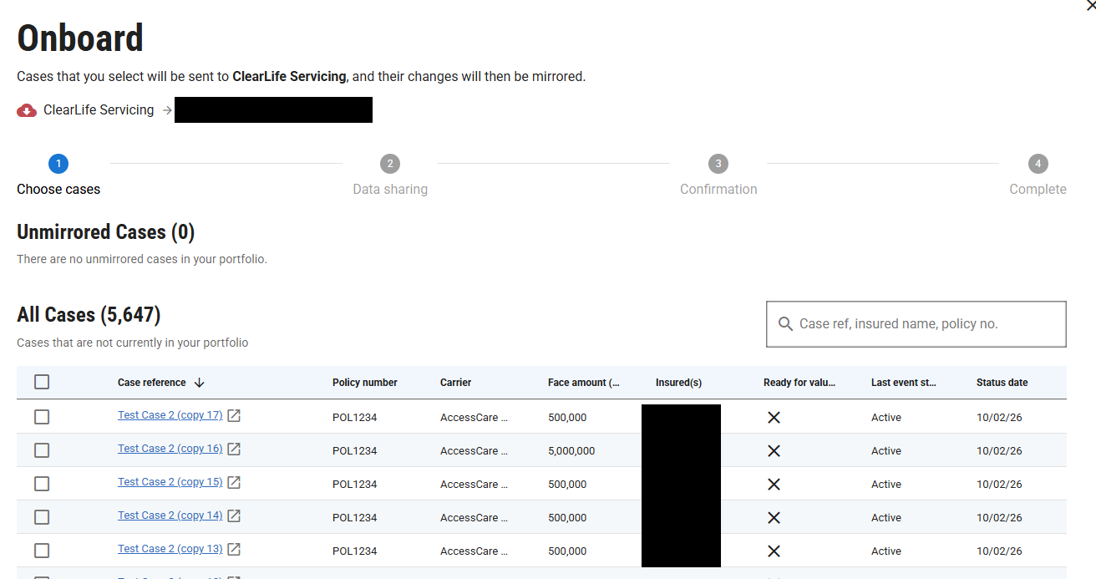Check the box for Test Case 2 (copy 17)
1096x579 pixels.
click(x=42, y=417)
